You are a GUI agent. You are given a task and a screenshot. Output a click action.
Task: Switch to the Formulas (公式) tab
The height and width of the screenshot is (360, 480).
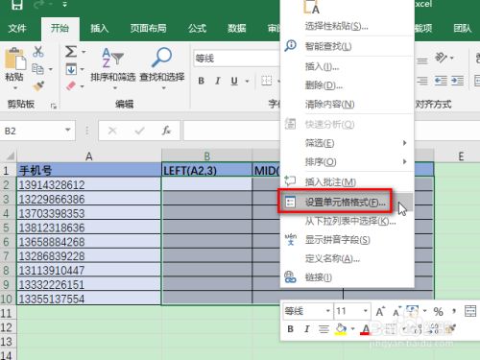coord(197,29)
